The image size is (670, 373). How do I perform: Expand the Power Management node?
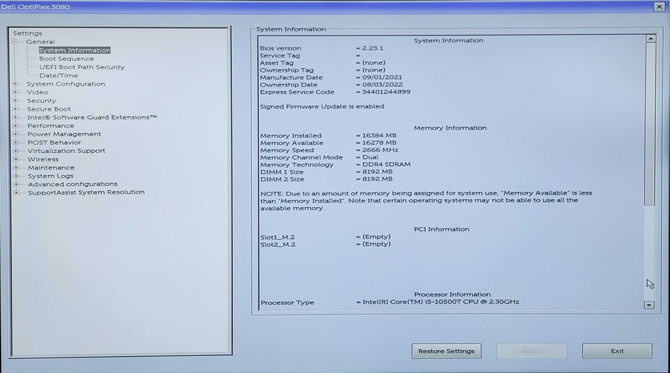tap(15, 134)
